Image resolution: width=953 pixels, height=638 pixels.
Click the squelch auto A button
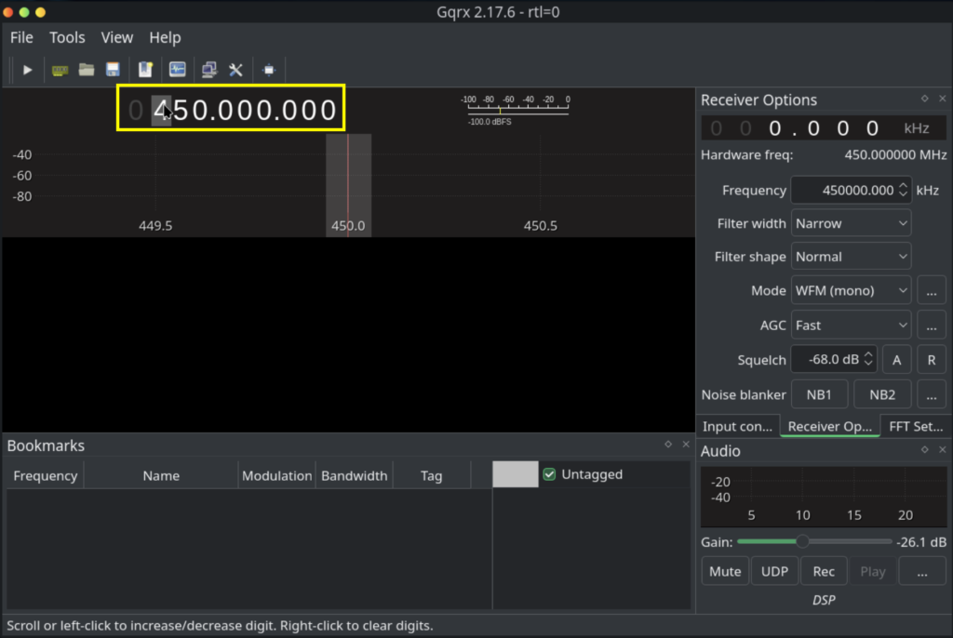coord(896,360)
